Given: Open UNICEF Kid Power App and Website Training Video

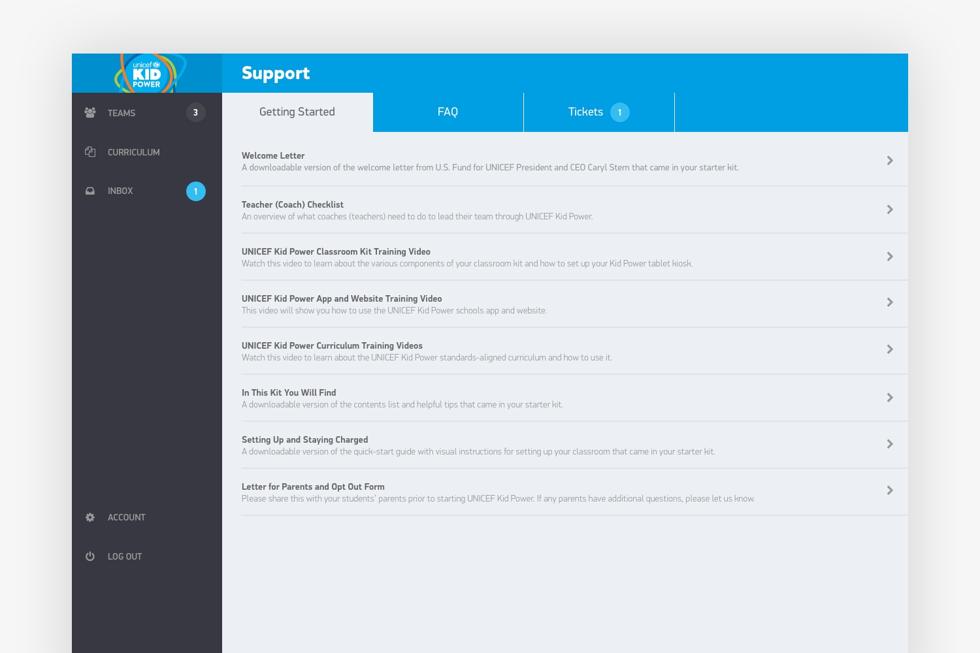Looking at the screenshot, I should 342,298.
